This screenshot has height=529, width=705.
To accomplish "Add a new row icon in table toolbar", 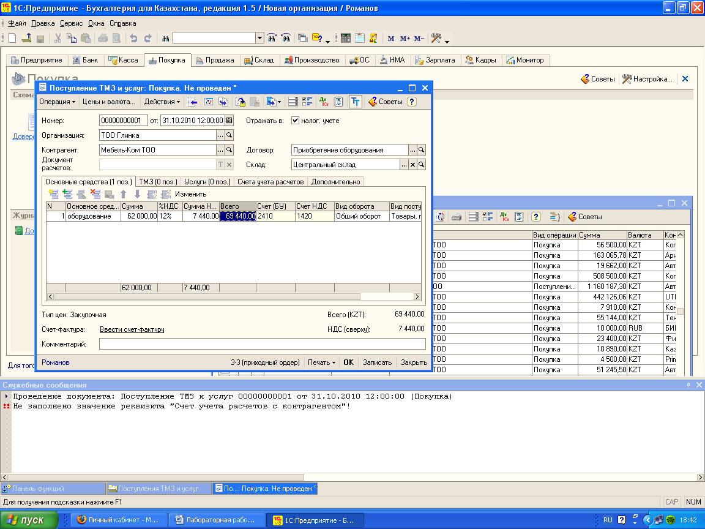I will coord(53,194).
